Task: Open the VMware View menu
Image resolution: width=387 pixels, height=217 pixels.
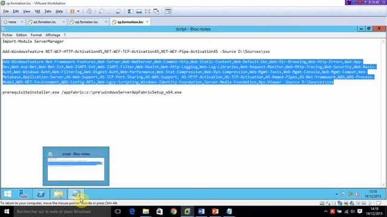Action: click(x=27, y=11)
